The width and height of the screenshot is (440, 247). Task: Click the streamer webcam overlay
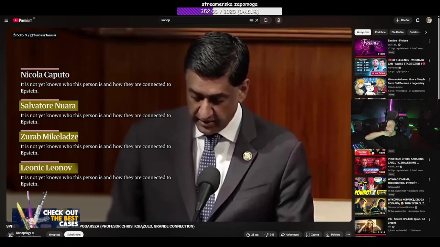click(395, 124)
